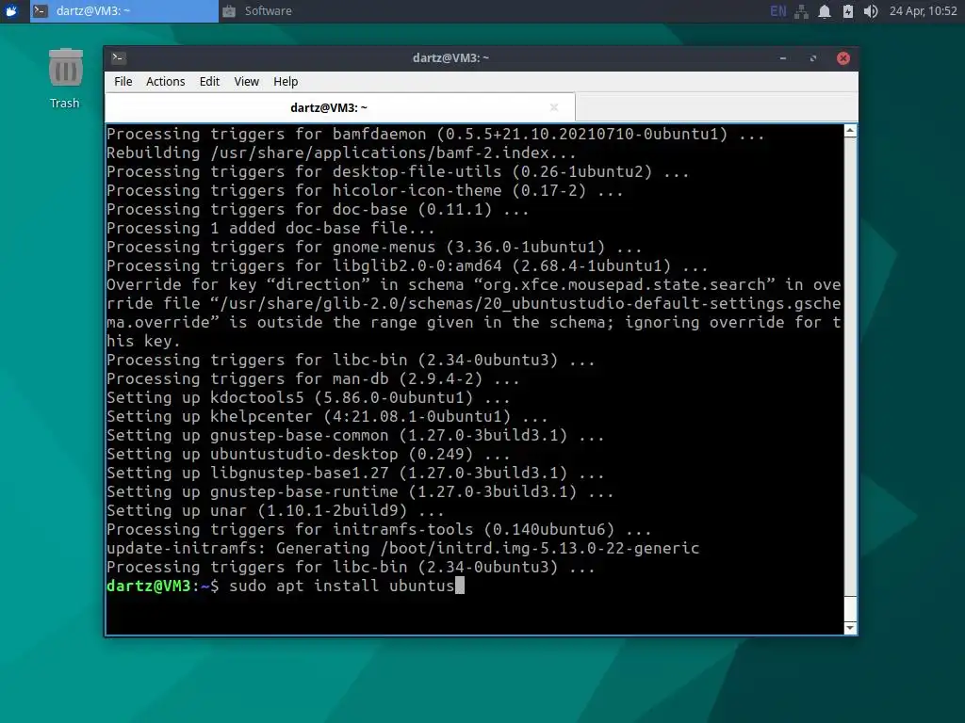
Task: Open the network connection tray icon
Action: [x=801, y=11]
